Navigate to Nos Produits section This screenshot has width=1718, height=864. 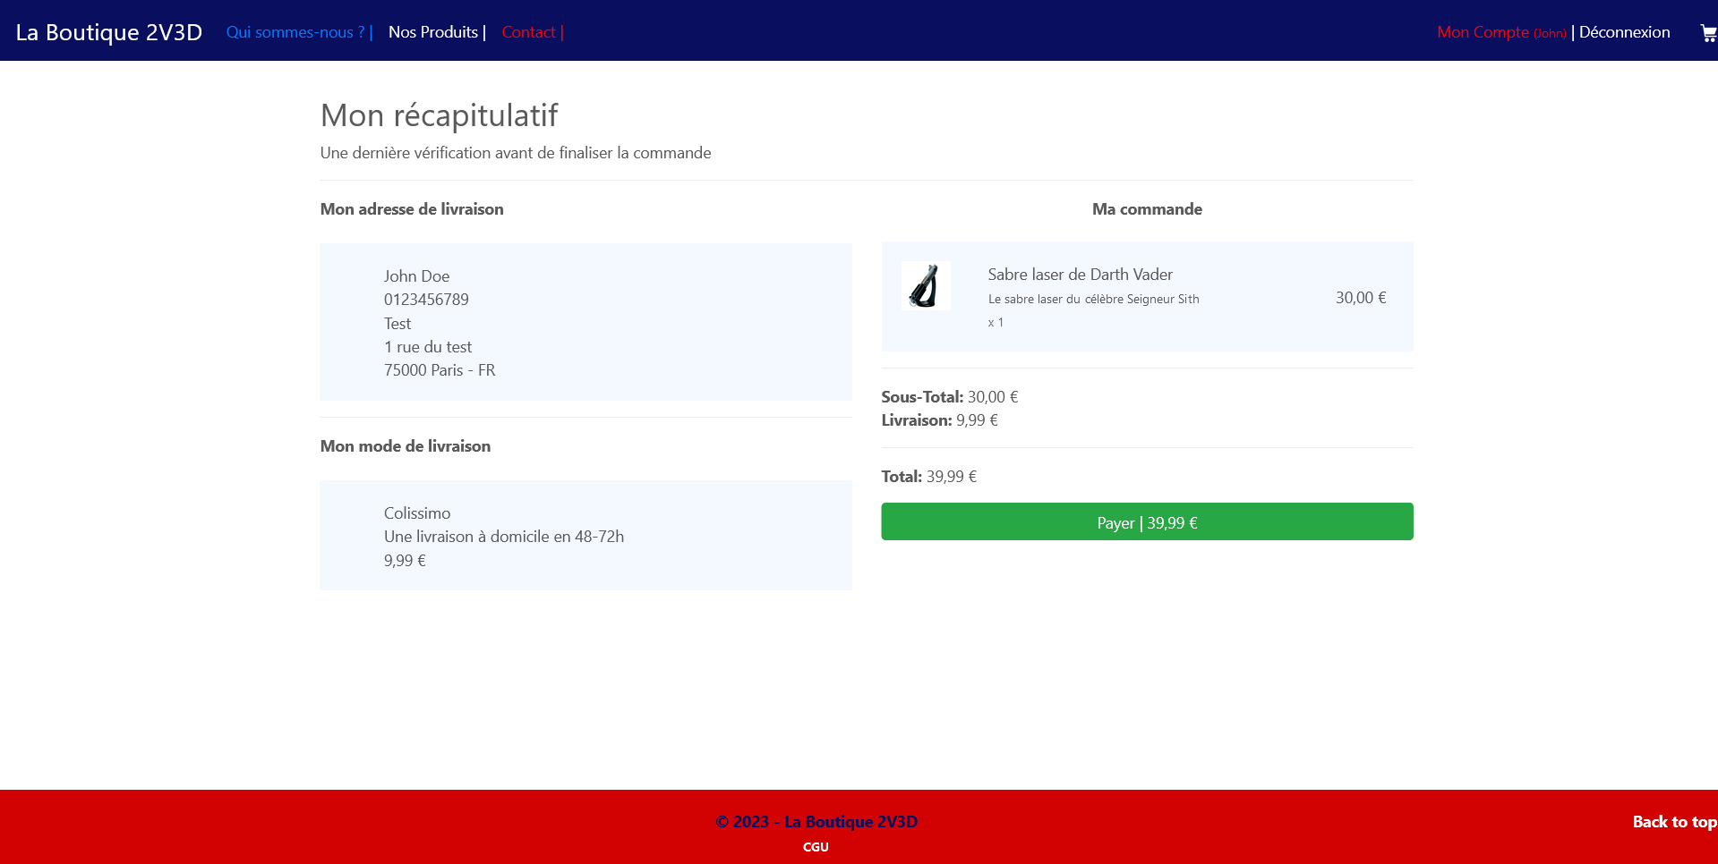point(433,32)
